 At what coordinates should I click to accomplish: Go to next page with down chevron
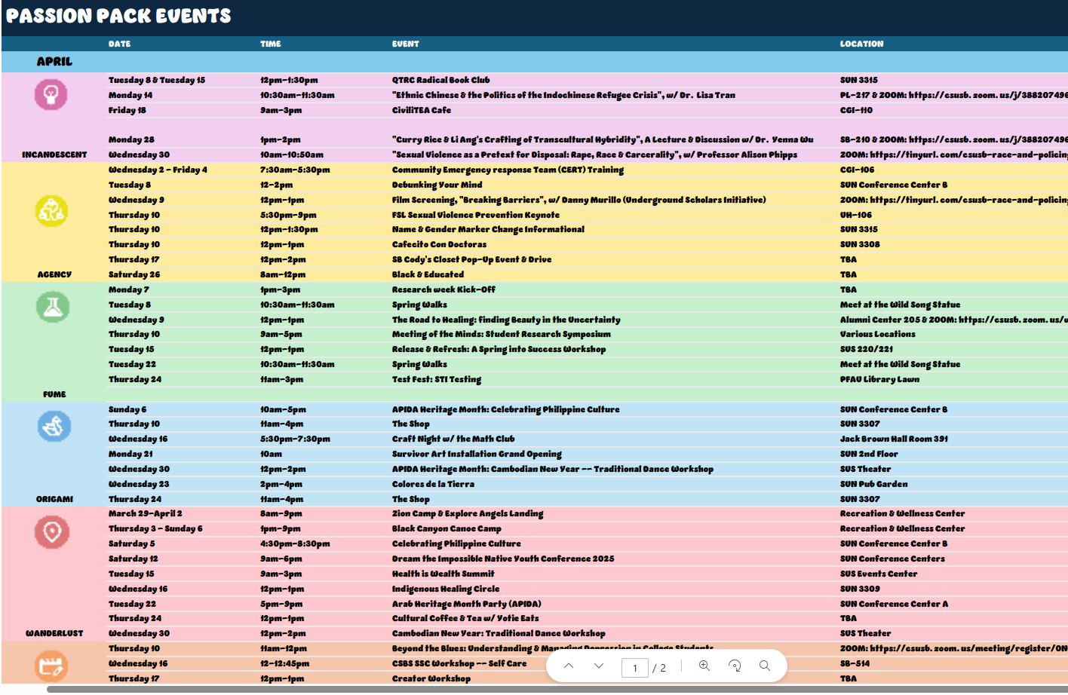[x=599, y=666]
